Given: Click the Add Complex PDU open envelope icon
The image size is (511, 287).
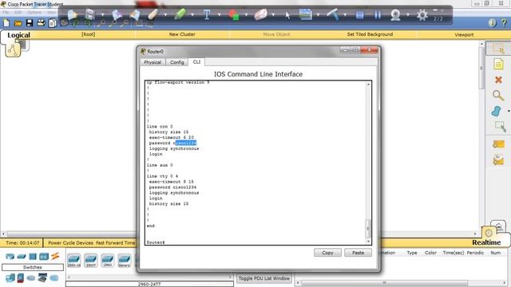Looking at the screenshot, I should tap(498, 159).
